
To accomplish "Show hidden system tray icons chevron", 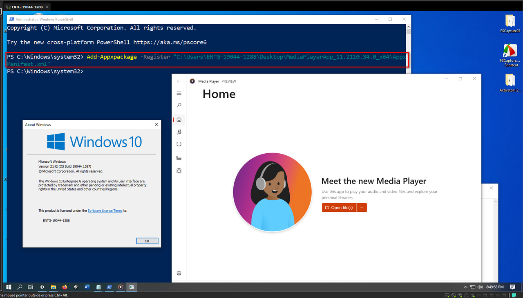I will pos(465,287).
